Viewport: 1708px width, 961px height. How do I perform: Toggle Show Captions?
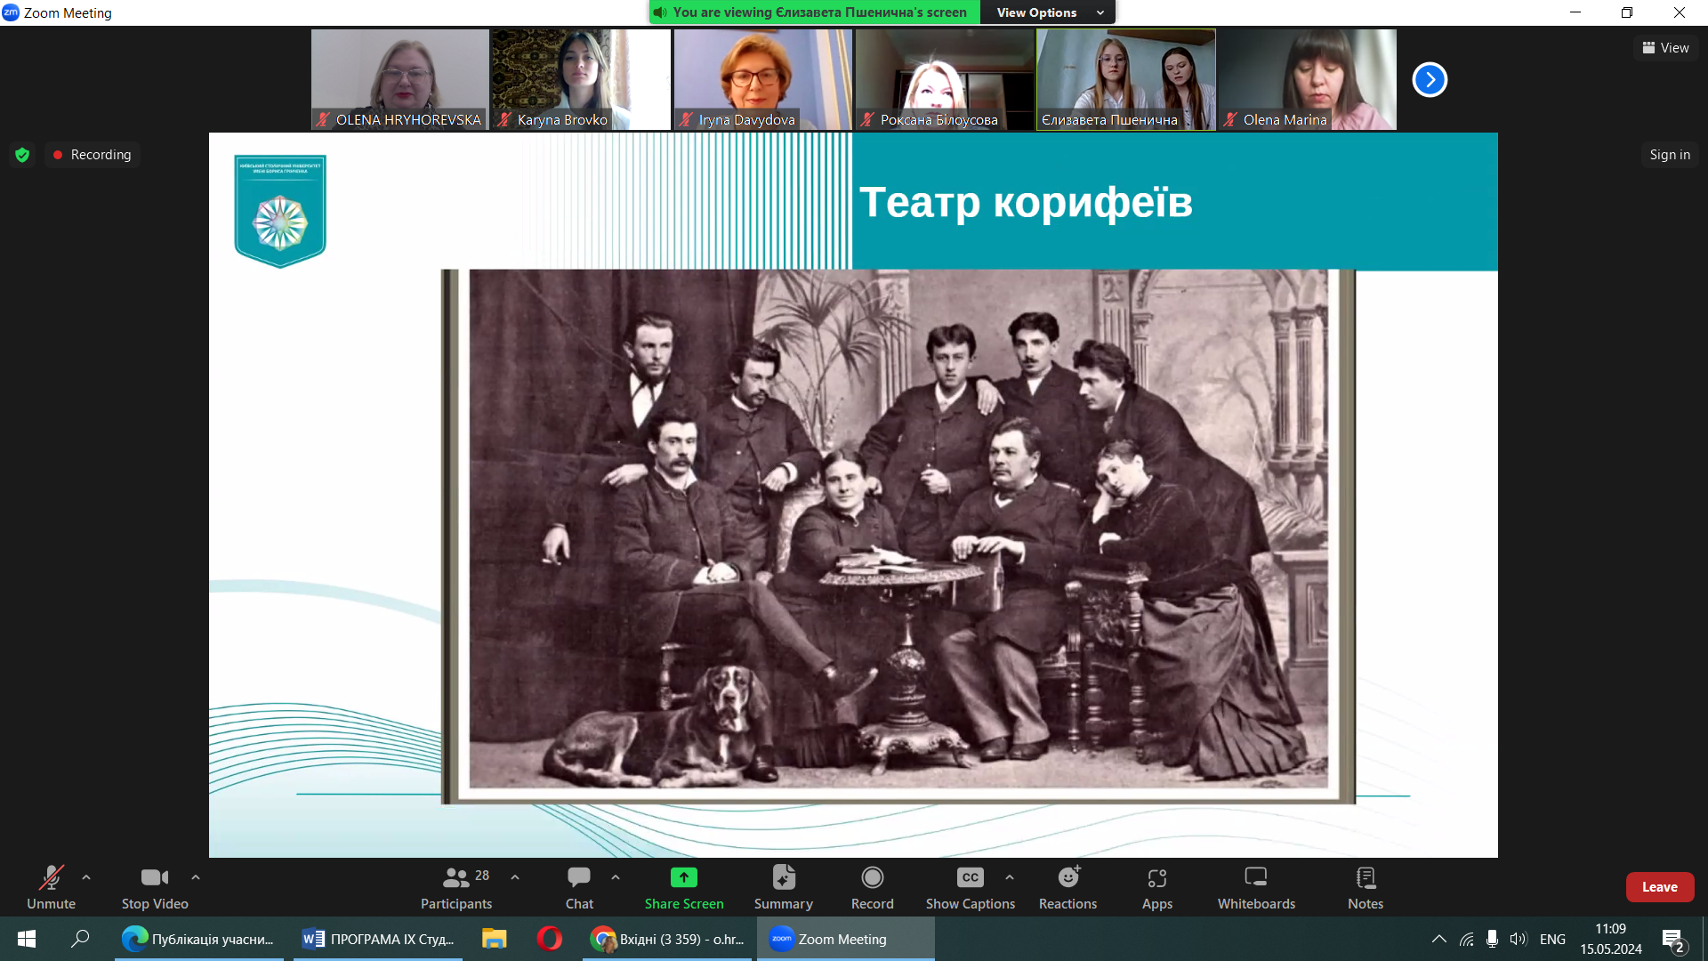tap(970, 878)
